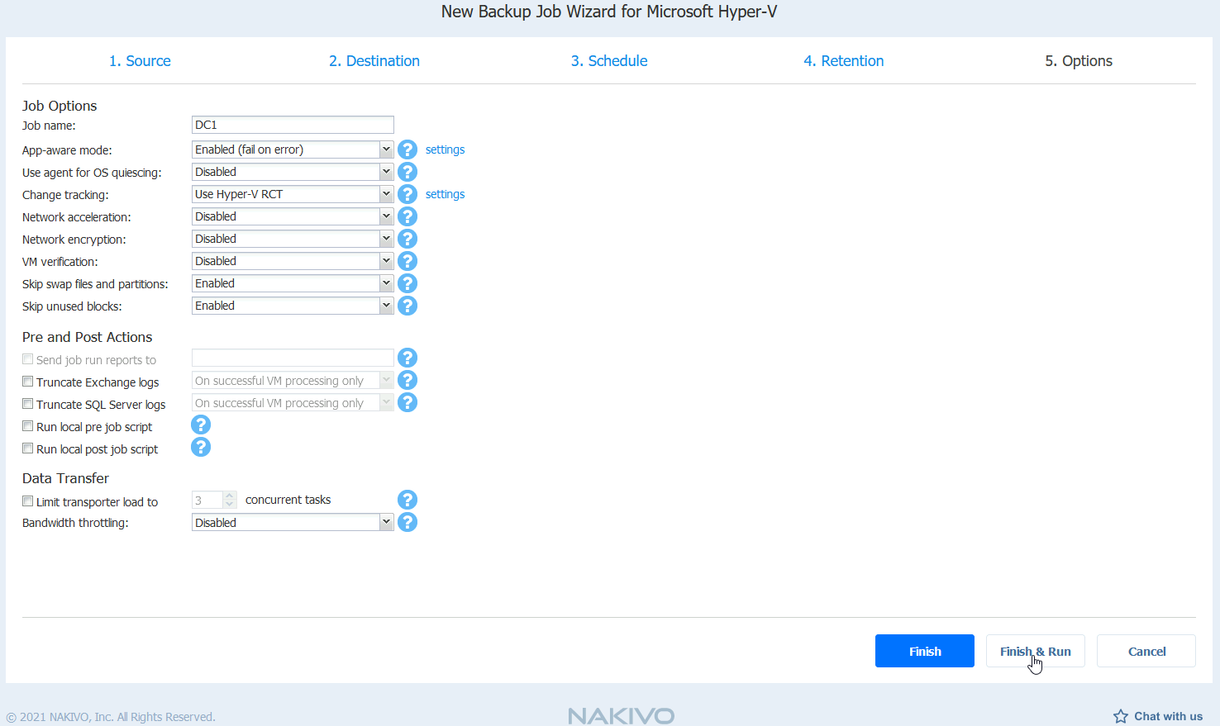Show help for Truncate SQL Server logs

407,402
